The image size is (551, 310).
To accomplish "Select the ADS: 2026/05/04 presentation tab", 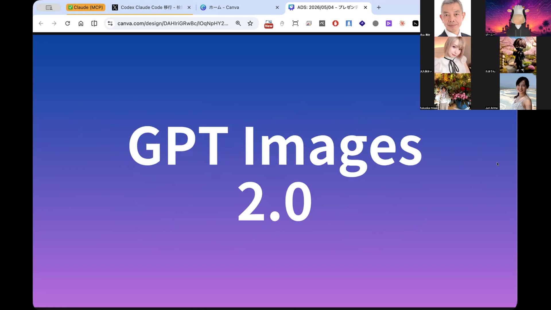I will coord(327,7).
